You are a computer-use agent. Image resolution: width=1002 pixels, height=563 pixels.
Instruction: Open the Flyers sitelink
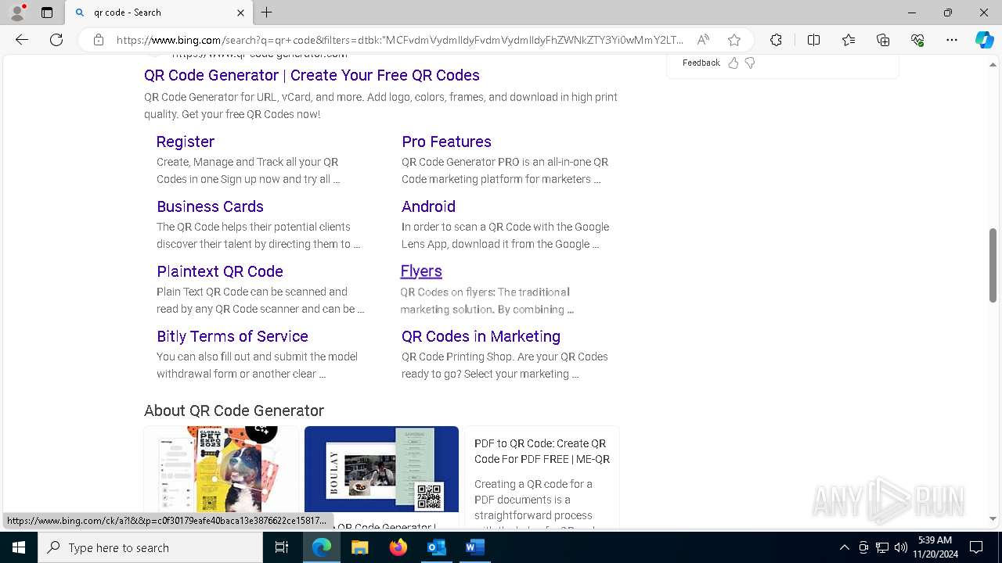(421, 271)
